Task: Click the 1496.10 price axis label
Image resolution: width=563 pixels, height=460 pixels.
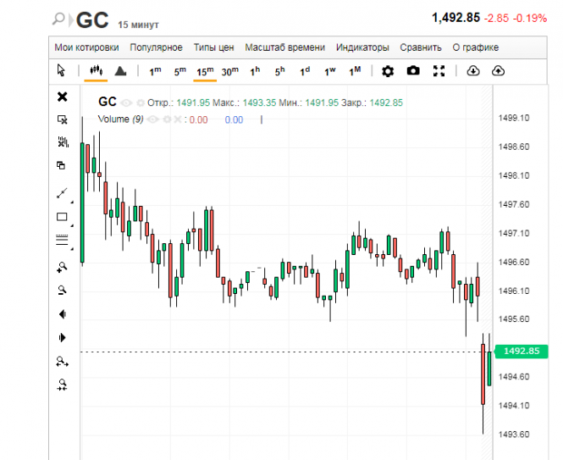Action: pyautogui.click(x=514, y=291)
